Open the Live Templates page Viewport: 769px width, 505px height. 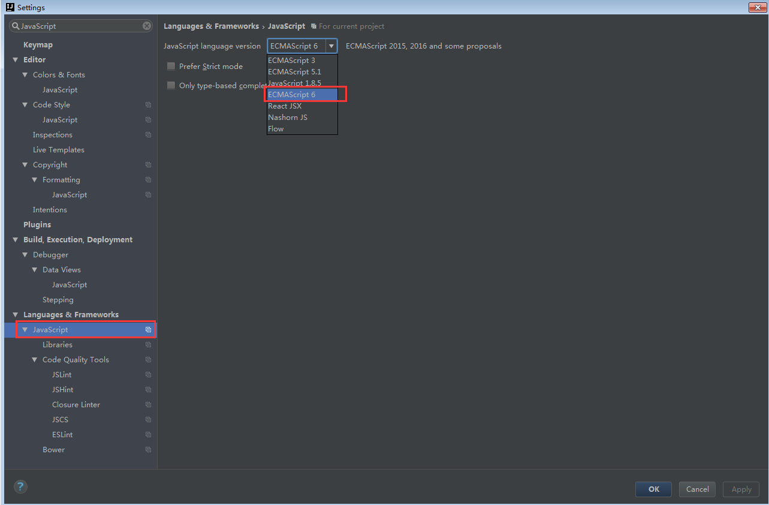click(59, 150)
